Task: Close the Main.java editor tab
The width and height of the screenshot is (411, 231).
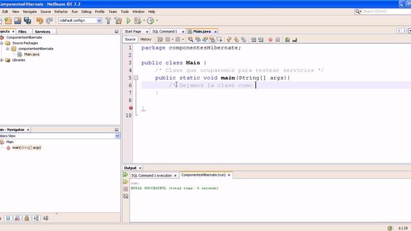Action: (x=215, y=31)
